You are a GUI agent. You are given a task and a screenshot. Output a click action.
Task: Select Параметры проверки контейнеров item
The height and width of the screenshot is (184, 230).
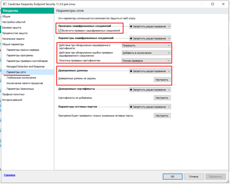tap(27, 61)
